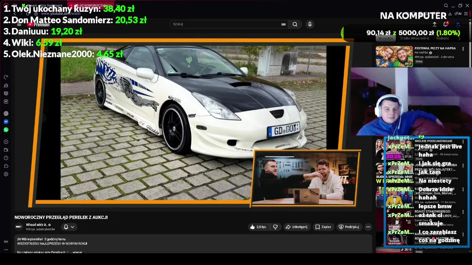The width and height of the screenshot is (472, 265).
Task: Click the Udostępnij share button
Action: (296, 227)
